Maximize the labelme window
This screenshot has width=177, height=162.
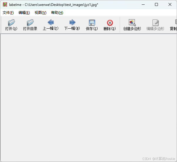coord(156,4)
